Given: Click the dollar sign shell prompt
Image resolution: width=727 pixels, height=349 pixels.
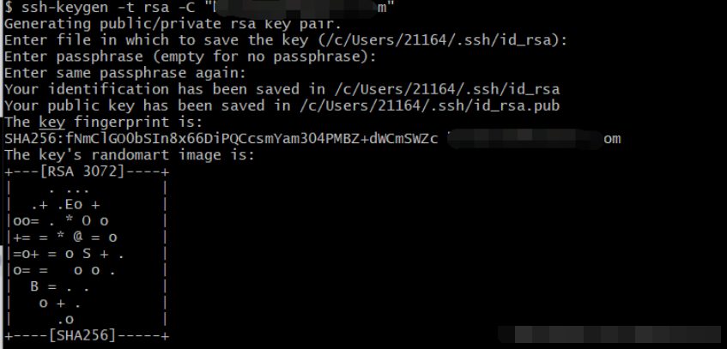Looking at the screenshot, I should tap(8, 9).
